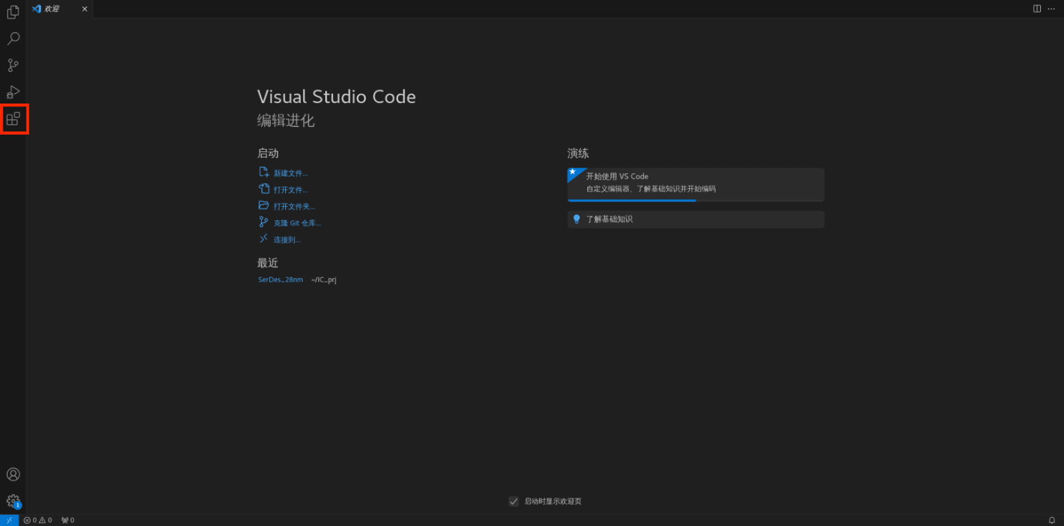Viewport: 1064px width, 526px height.
Task: Close the 欢迎 tab
Action: (x=85, y=9)
